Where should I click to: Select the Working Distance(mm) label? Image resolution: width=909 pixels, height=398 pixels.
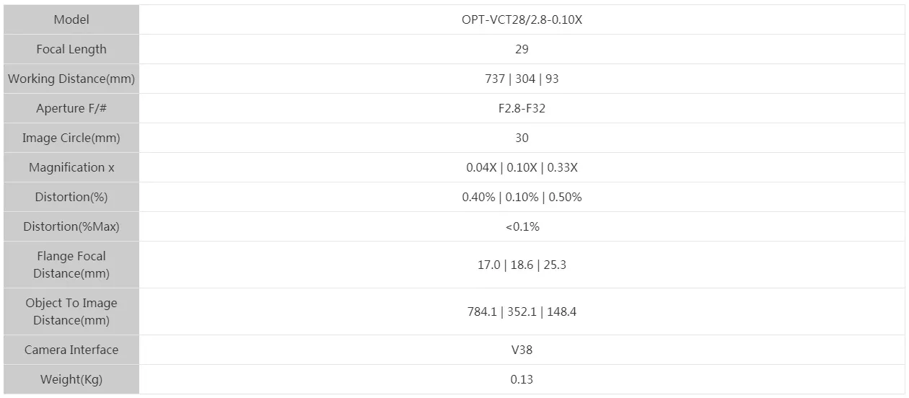click(x=71, y=79)
